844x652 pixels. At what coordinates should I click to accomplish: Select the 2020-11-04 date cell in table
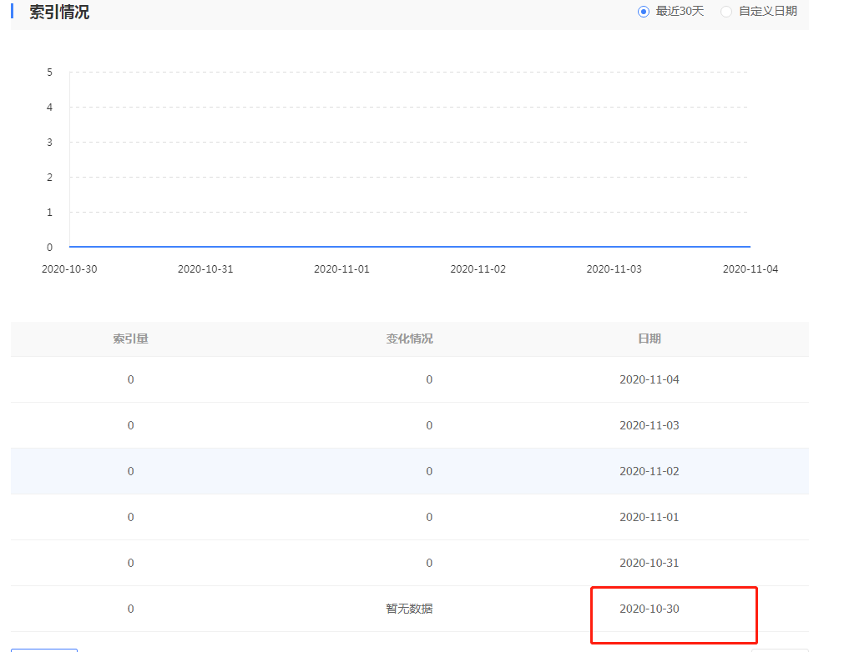point(649,379)
